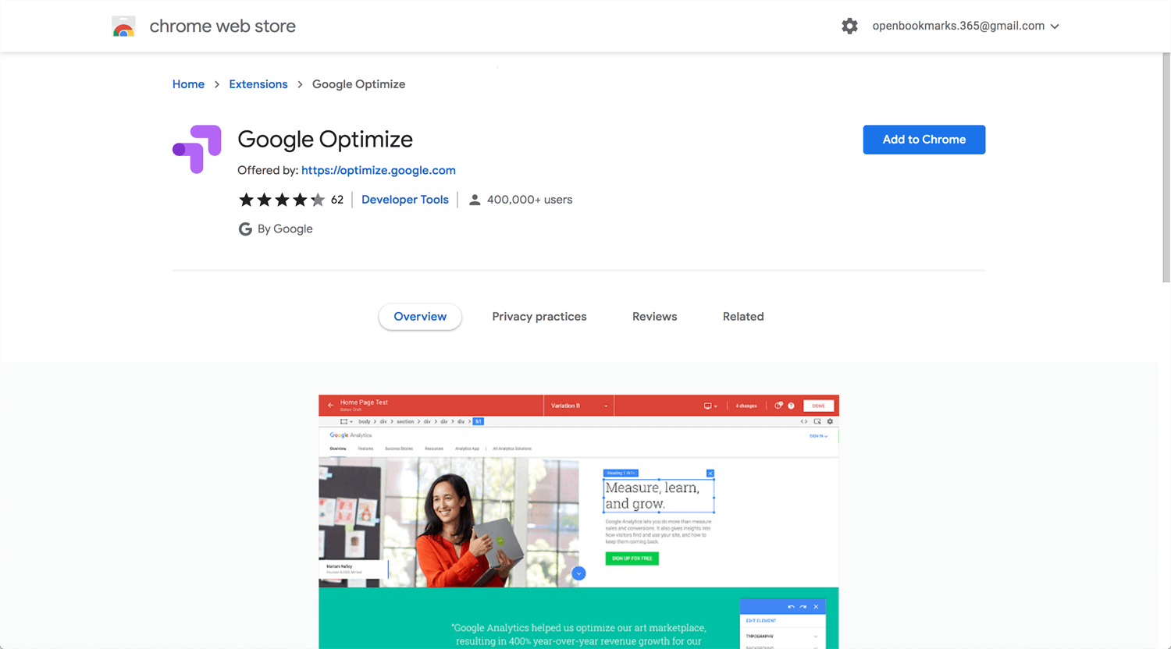Switch to the Privacy practices tab
This screenshot has width=1171, height=649.
click(x=539, y=317)
